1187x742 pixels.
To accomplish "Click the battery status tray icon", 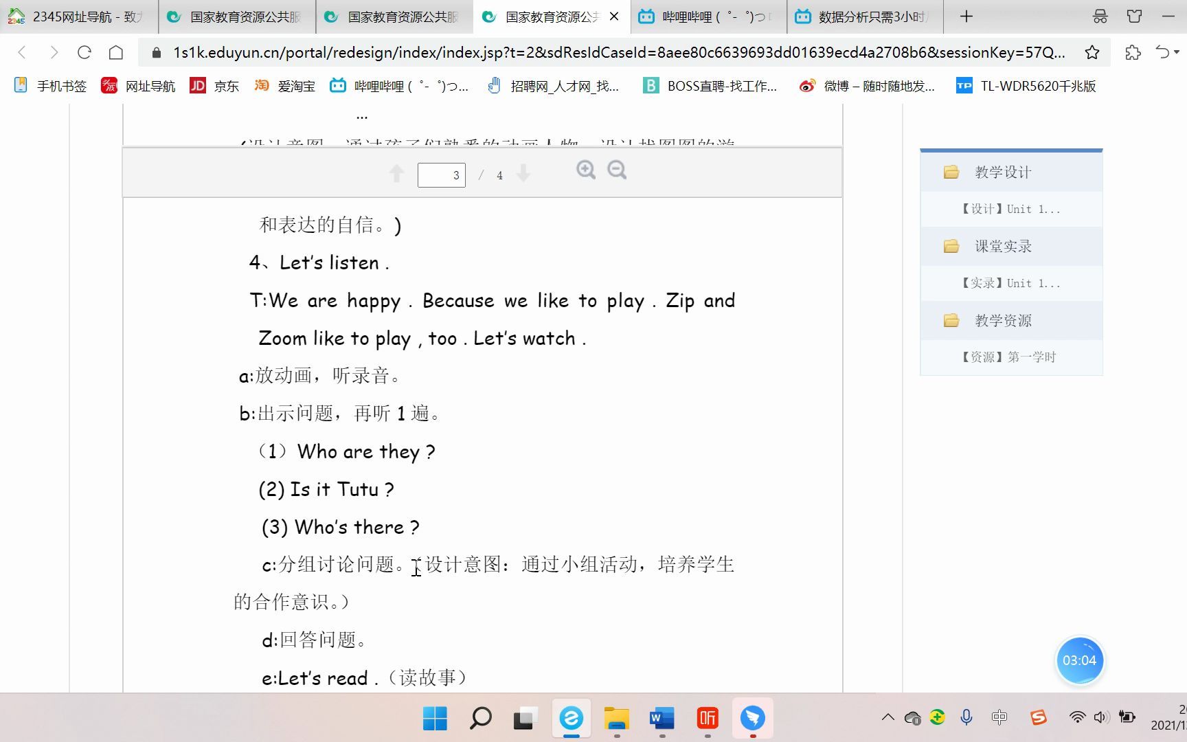I will pos(1127,717).
